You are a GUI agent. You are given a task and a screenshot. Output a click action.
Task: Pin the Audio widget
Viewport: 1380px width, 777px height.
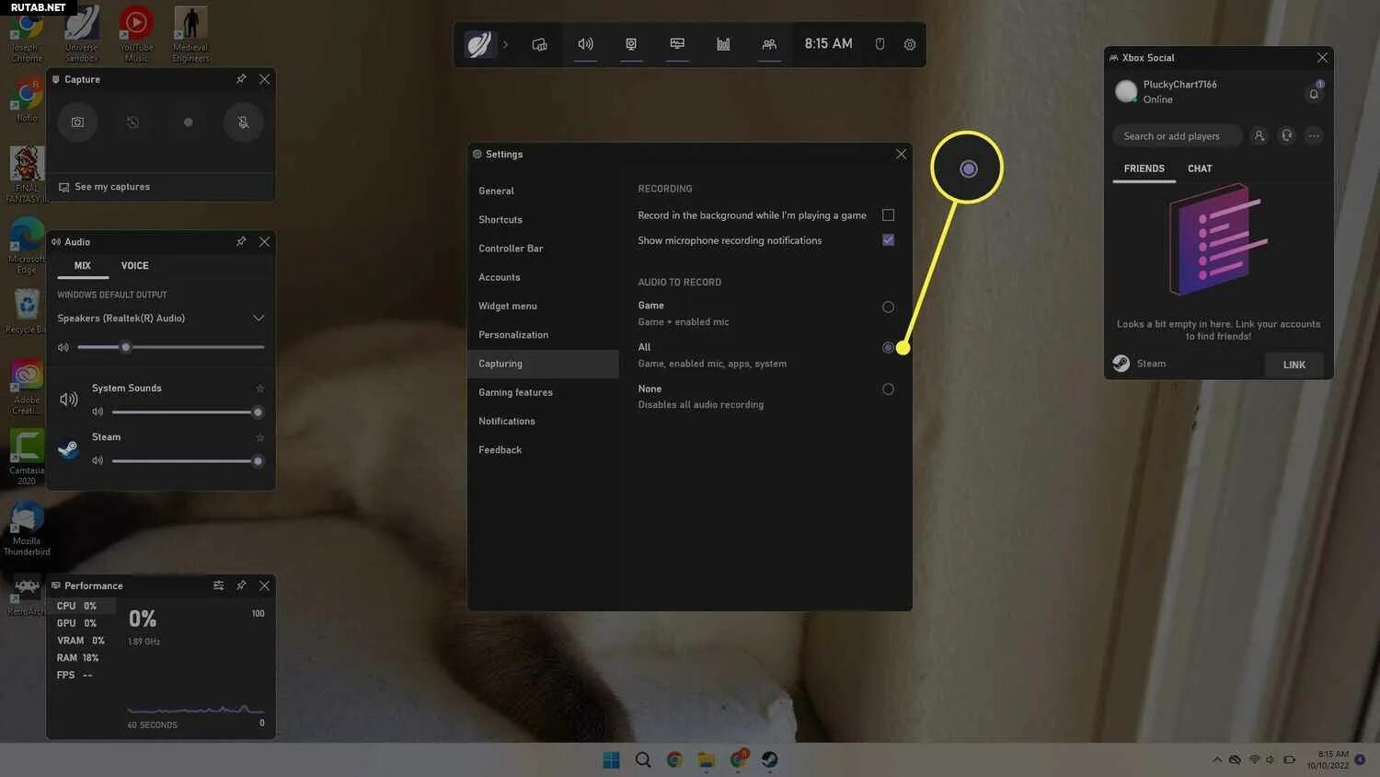click(241, 241)
